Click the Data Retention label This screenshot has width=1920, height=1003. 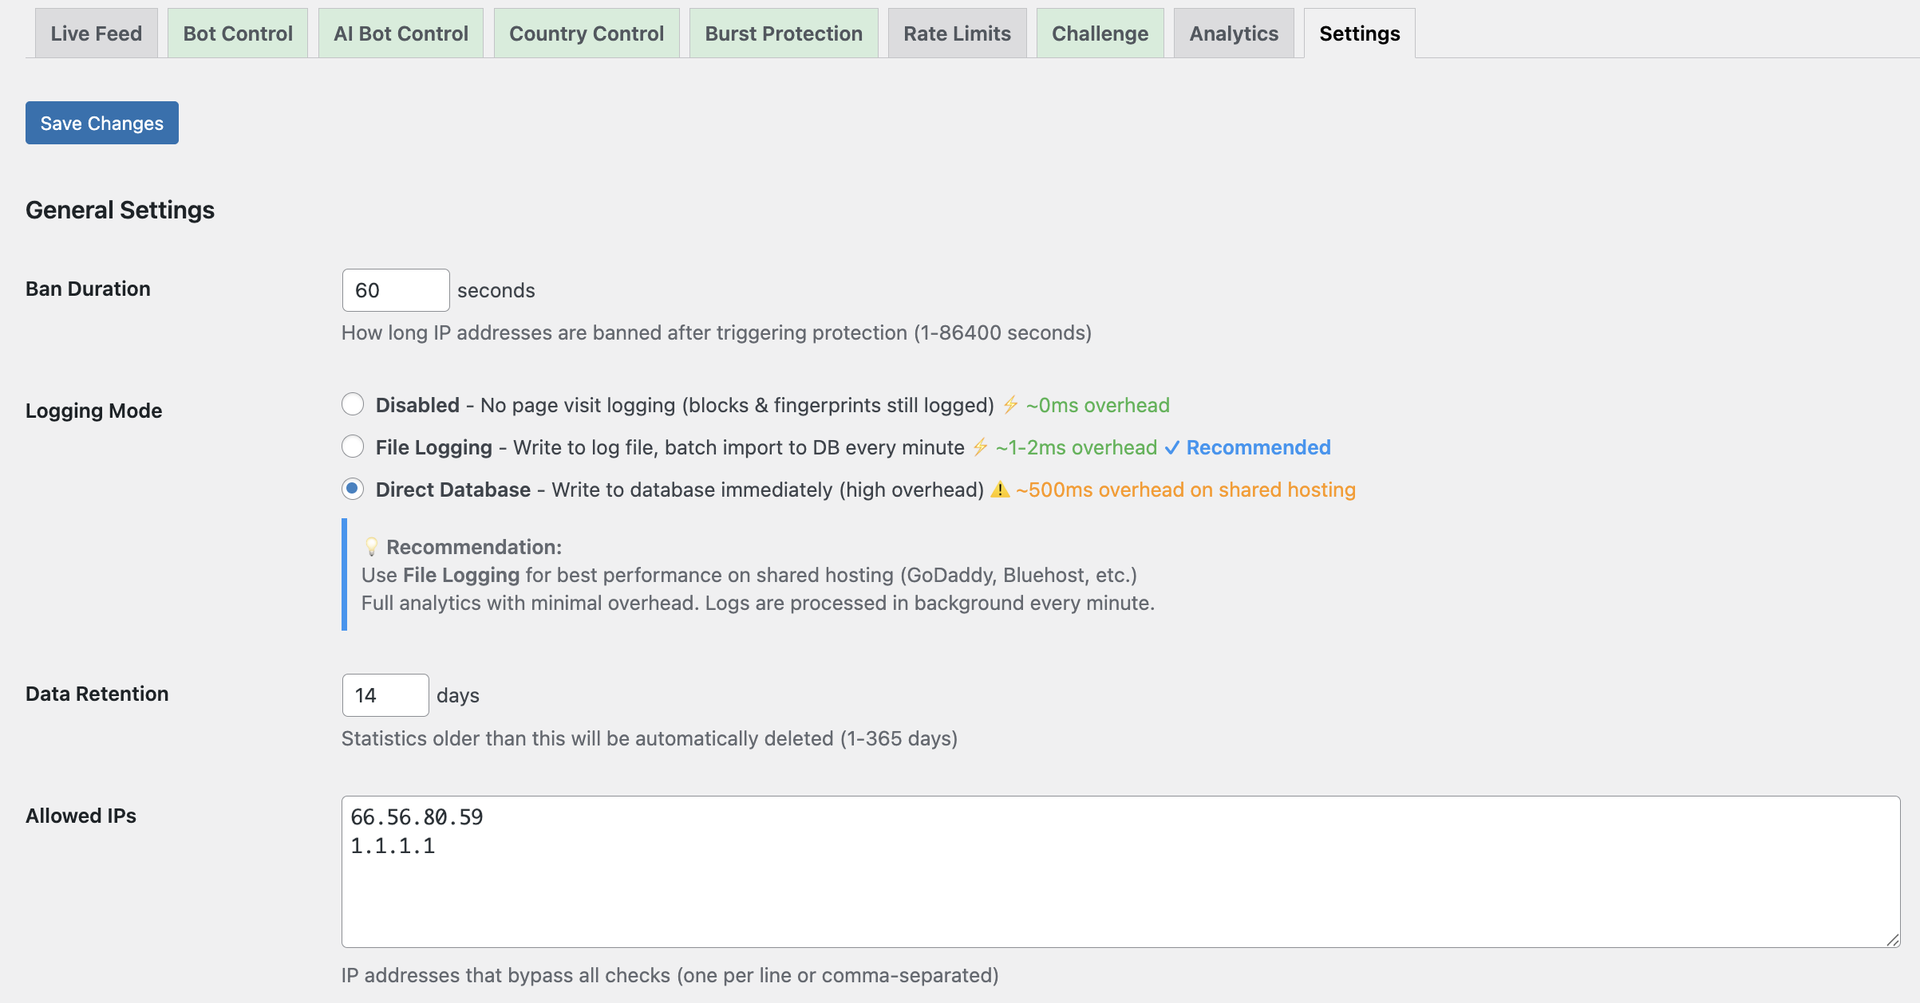point(97,694)
